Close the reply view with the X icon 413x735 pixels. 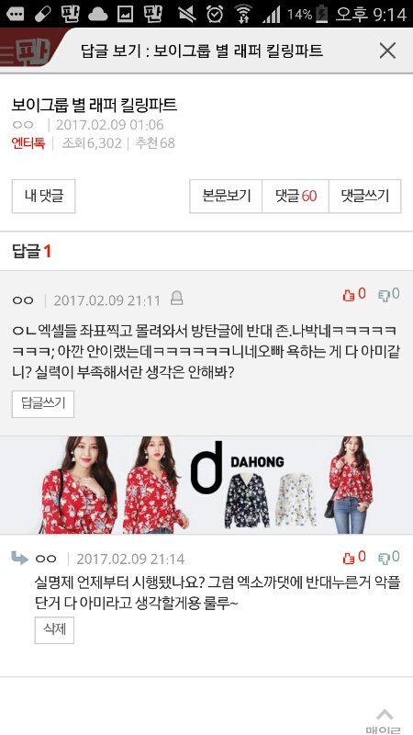point(387,51)
